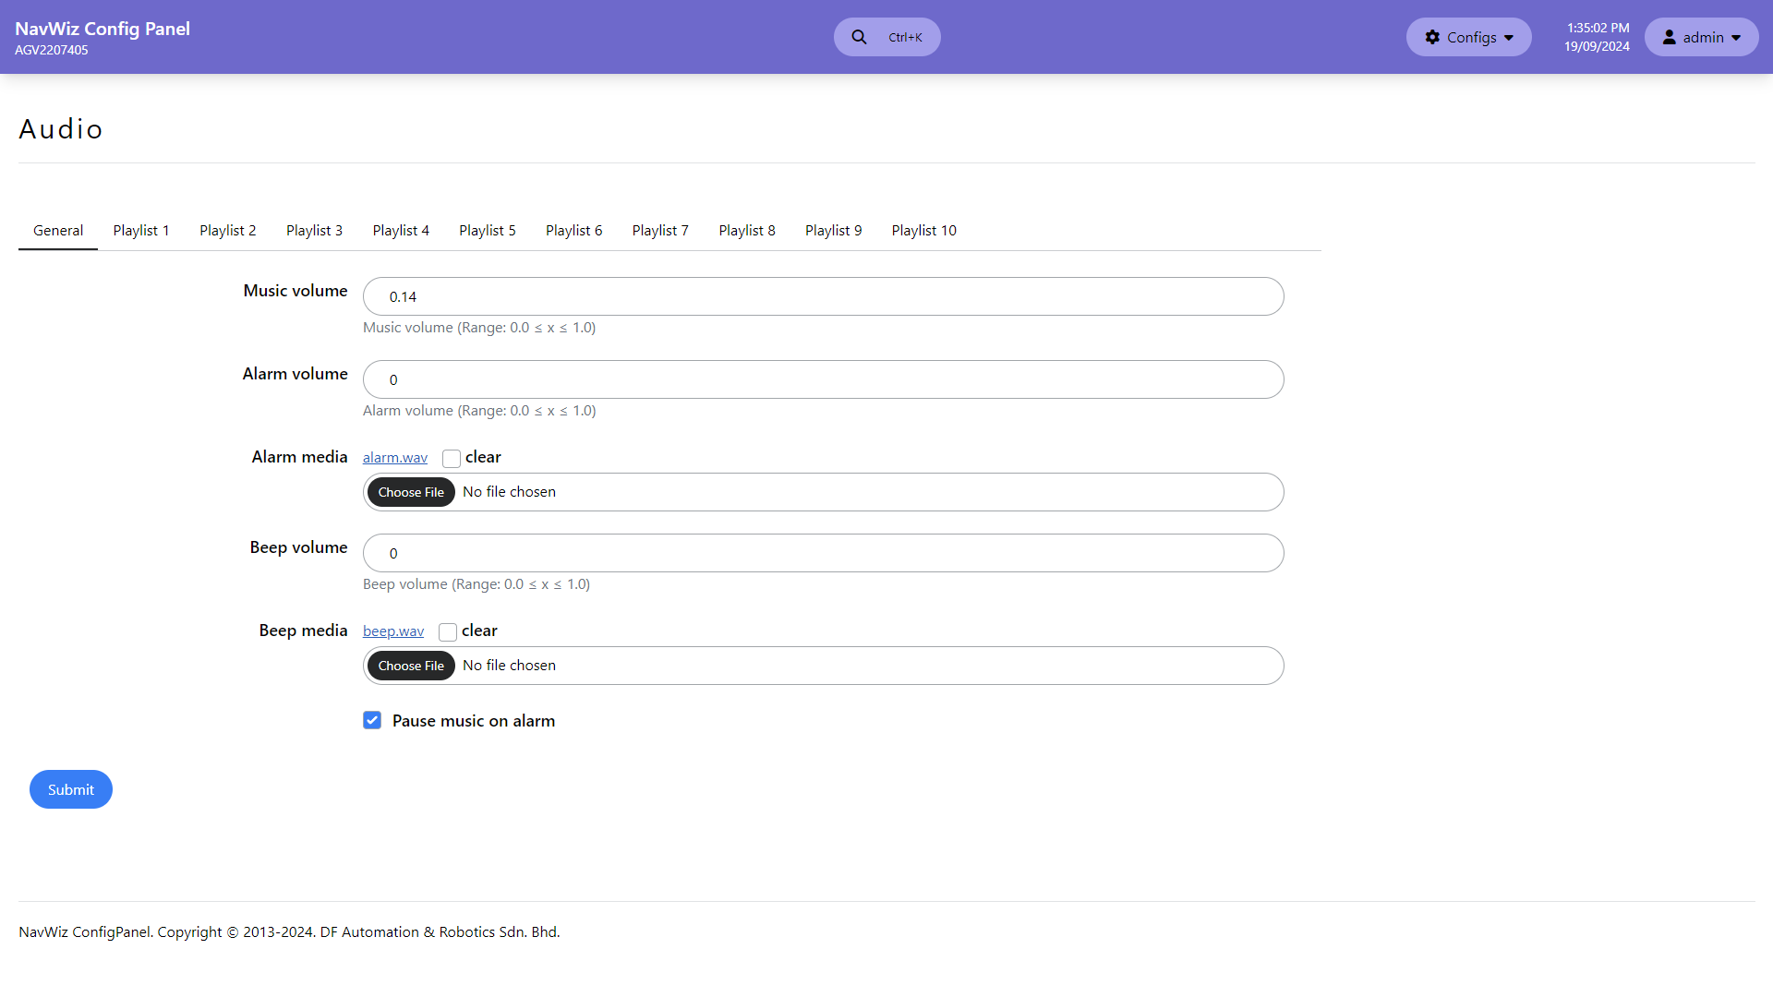Open the beep.wav file link
This screenshot has height=997, width=1773.
tap(393, 631)
